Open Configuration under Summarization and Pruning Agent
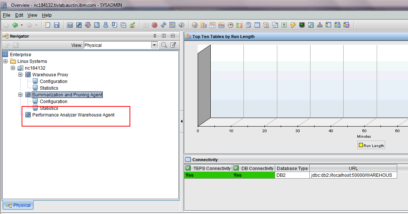This screenshot has height=214, width=408. click(x=53, y=101)
